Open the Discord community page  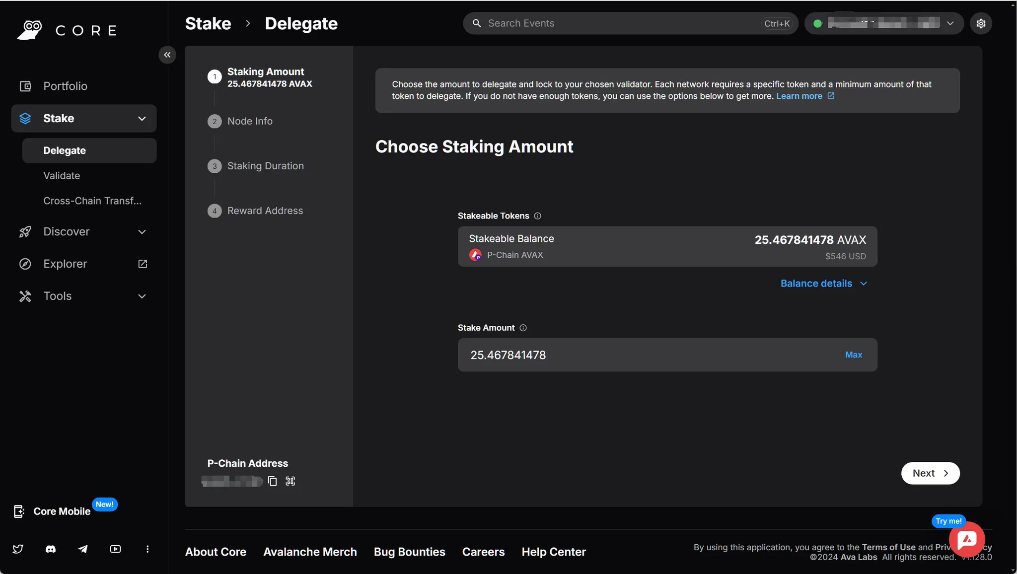[50, 549]
